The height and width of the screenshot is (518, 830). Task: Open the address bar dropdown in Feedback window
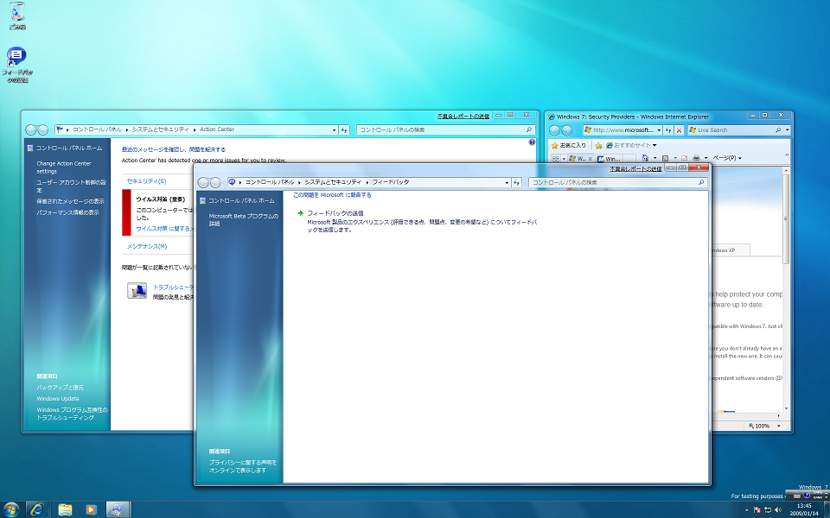click(507, 182)
